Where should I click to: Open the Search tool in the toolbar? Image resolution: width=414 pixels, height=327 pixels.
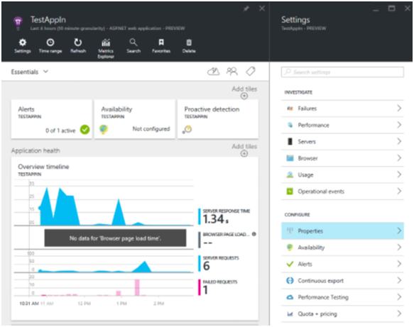[x=134, y=45]
